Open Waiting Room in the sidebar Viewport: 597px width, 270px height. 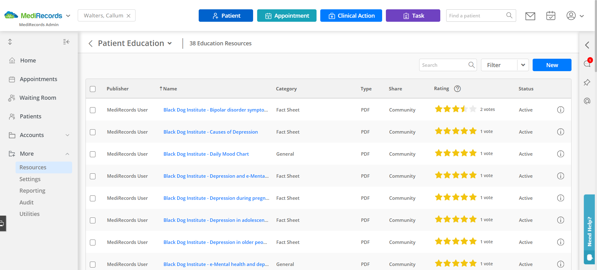coord(38,98)
